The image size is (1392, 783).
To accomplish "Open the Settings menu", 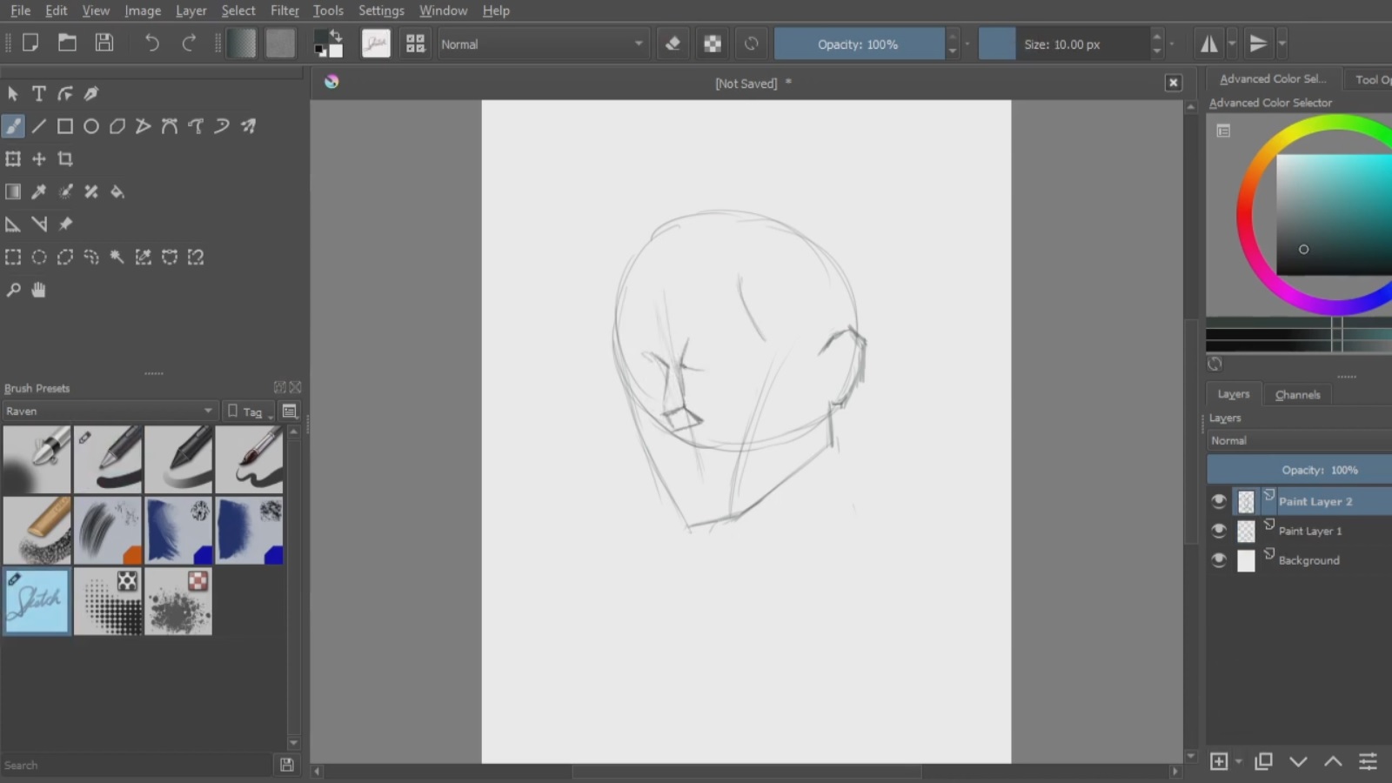I will (381, 10).
